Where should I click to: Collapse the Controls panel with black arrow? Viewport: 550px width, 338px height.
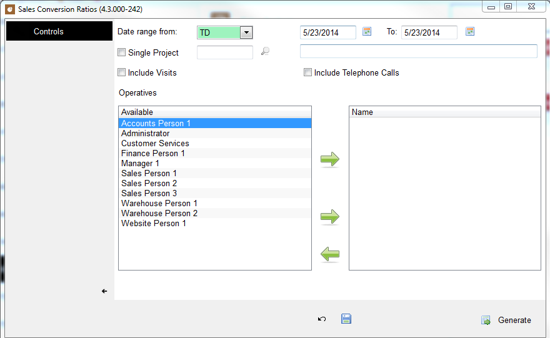[104, 291]
